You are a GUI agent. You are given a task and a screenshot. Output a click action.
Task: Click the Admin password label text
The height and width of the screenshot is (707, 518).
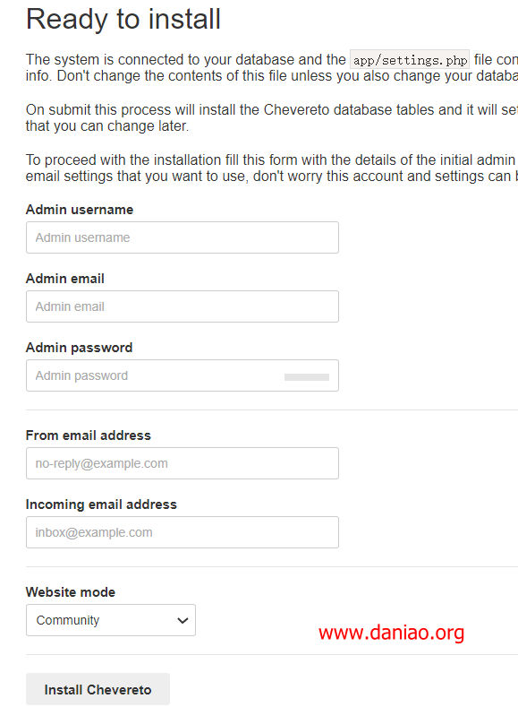80,348
